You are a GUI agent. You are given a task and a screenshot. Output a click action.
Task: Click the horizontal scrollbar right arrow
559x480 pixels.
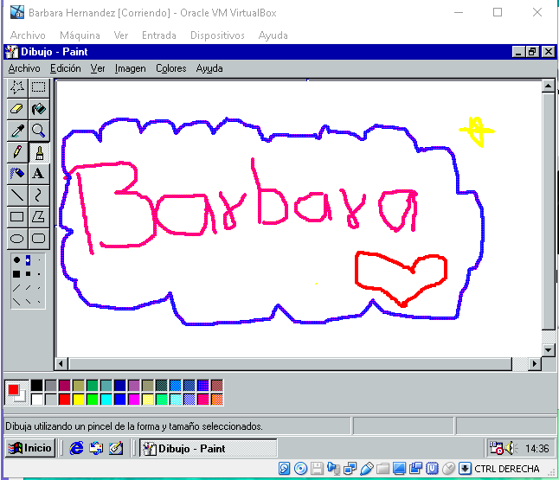(x=534, y=363)
